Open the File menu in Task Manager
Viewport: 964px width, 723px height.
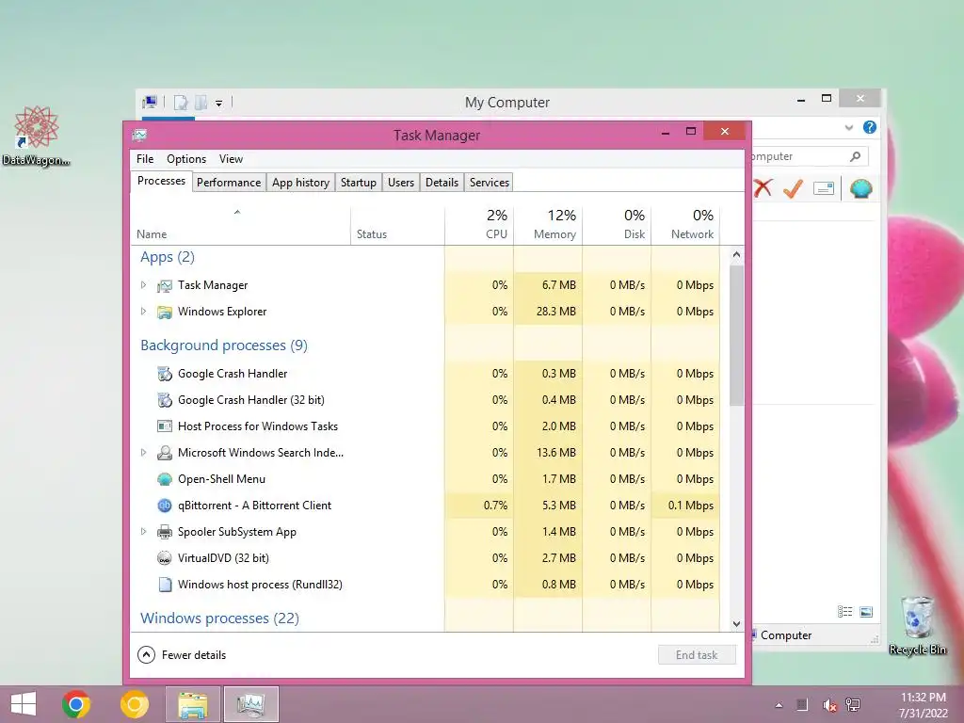point(145,158)
